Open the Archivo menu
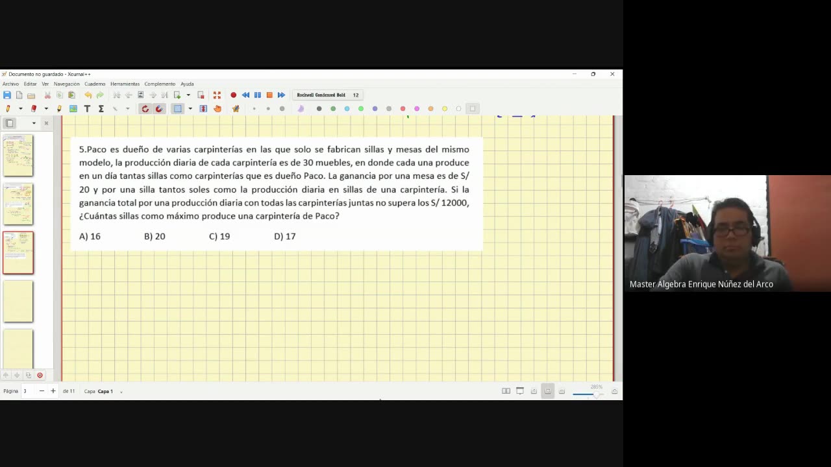831x467 pixels. 10,84
